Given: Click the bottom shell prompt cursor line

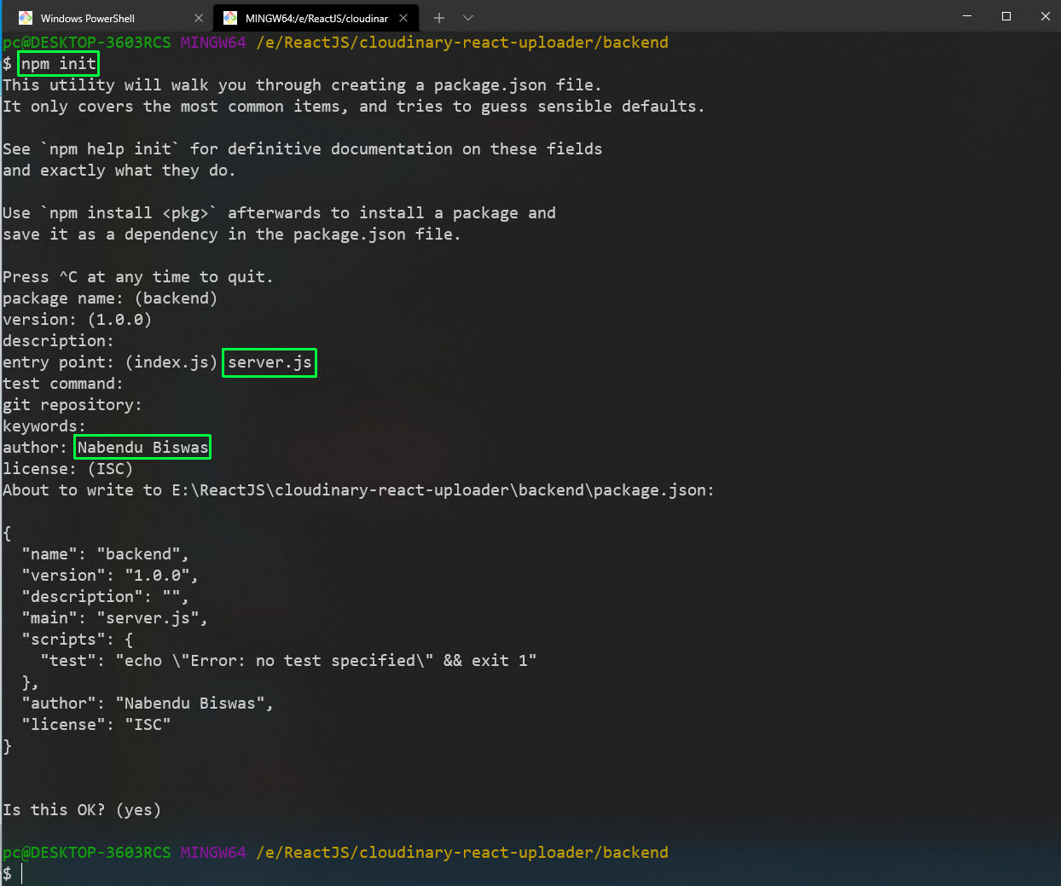Looking at the screenshot, I should pyautogui.click(x=13, y=874).
